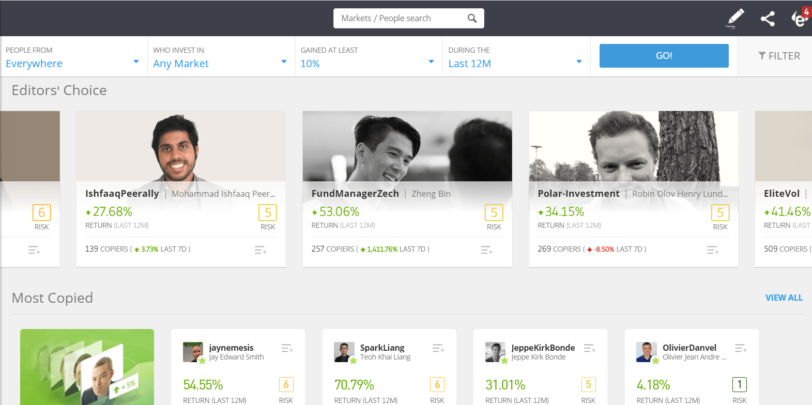812x405 pixels.
Task: Open jaynemesis profile name
Action: [231, 348]
